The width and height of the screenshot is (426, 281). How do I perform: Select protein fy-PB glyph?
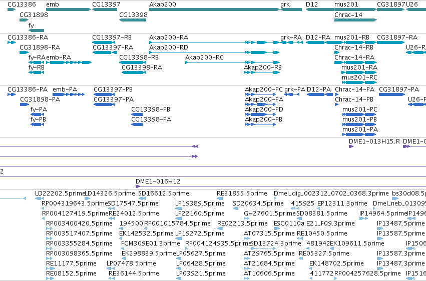tap(37, 124)
